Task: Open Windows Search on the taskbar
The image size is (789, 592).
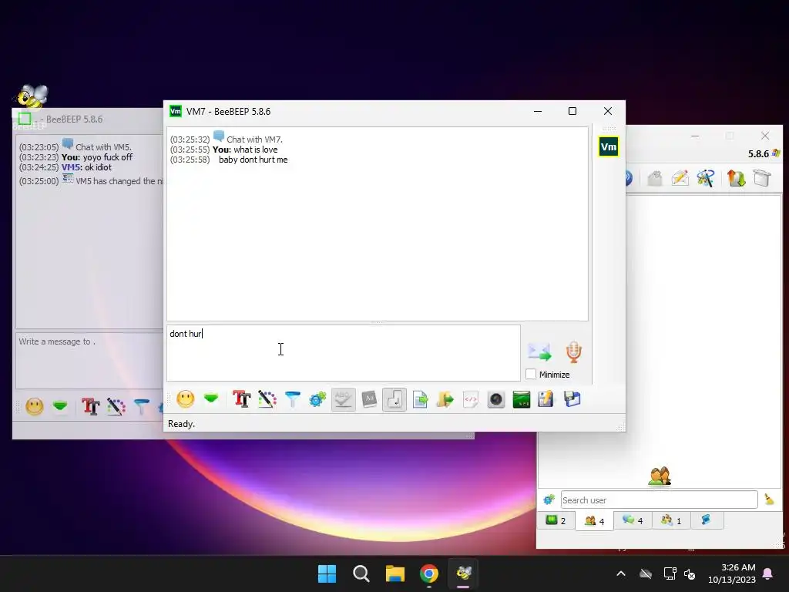Action: (361, 573)
